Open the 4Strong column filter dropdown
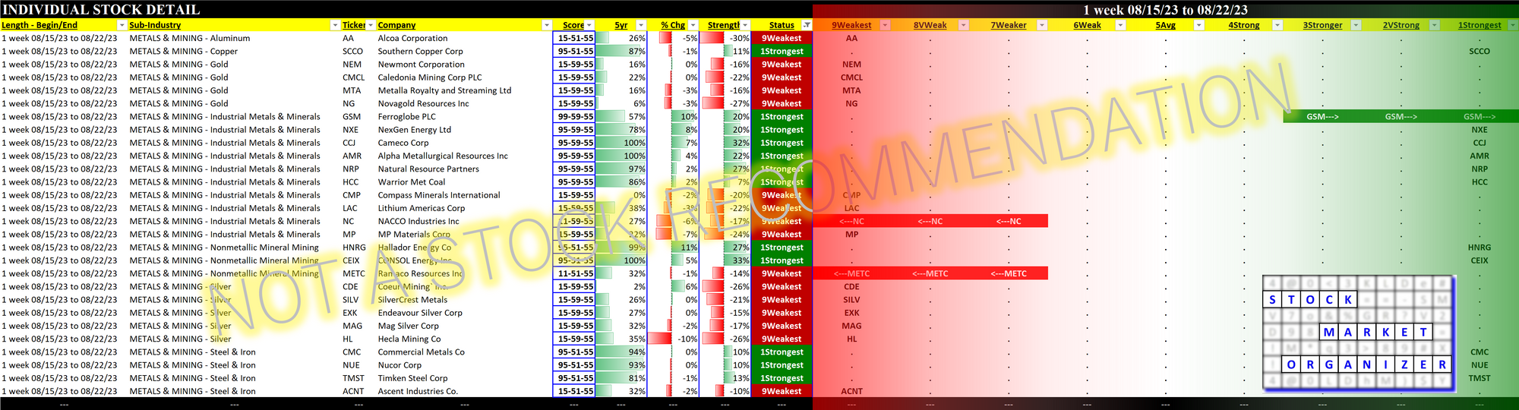Image resolution: width=1519 pixels, height=410 pixels. (1277, 25)
